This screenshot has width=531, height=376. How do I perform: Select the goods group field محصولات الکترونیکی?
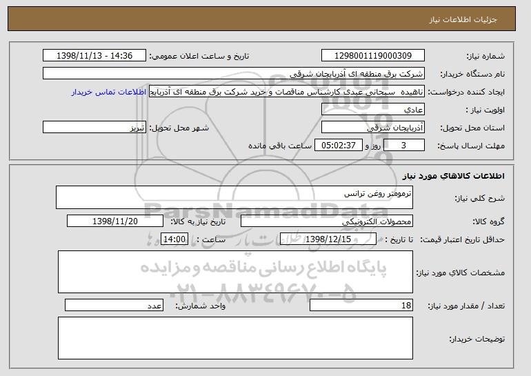(327, 221)
